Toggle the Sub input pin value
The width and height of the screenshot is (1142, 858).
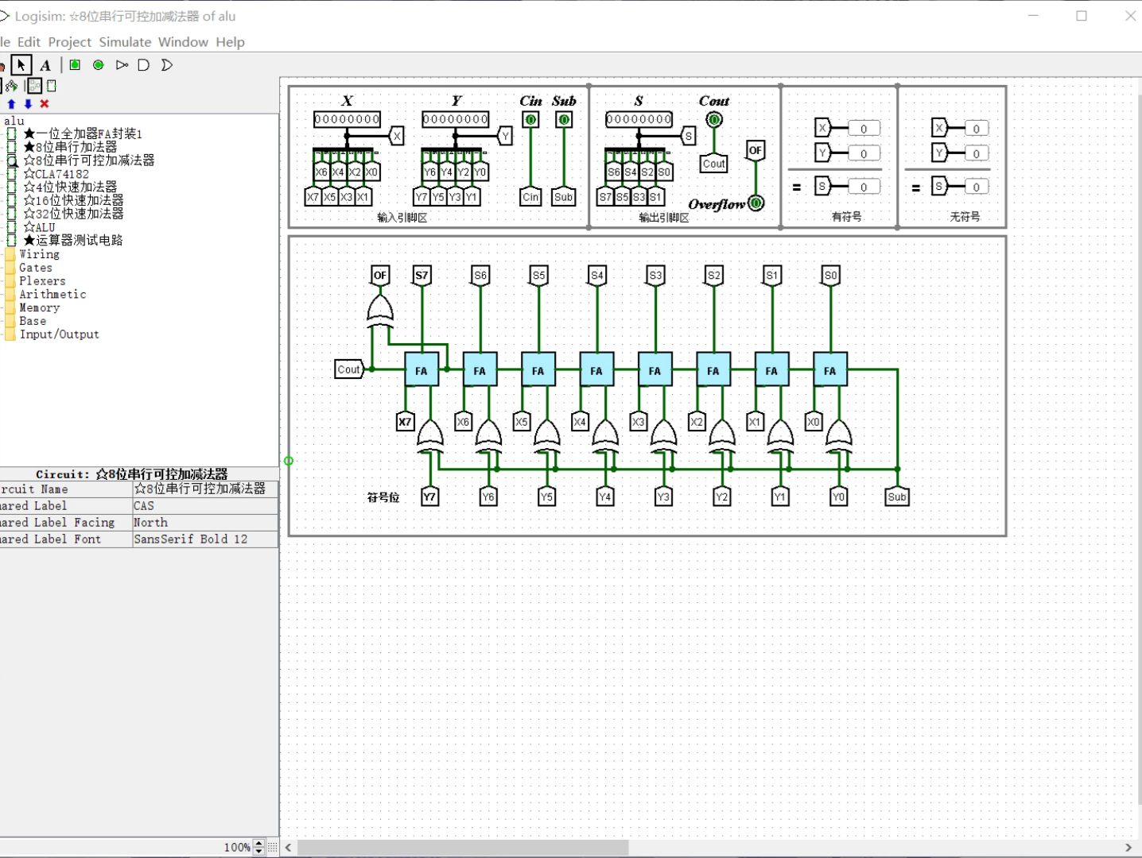click(564, 120)
